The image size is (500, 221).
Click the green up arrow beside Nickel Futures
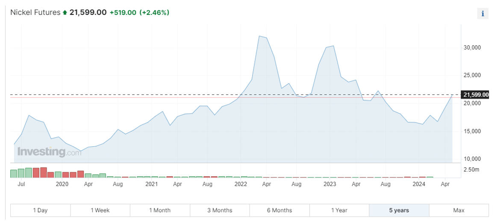tap(65, 13)
